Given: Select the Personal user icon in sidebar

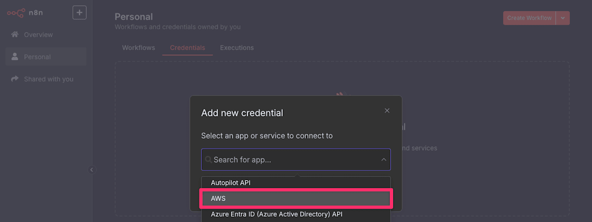Looking at the screenshot, I should pos(15,57).
